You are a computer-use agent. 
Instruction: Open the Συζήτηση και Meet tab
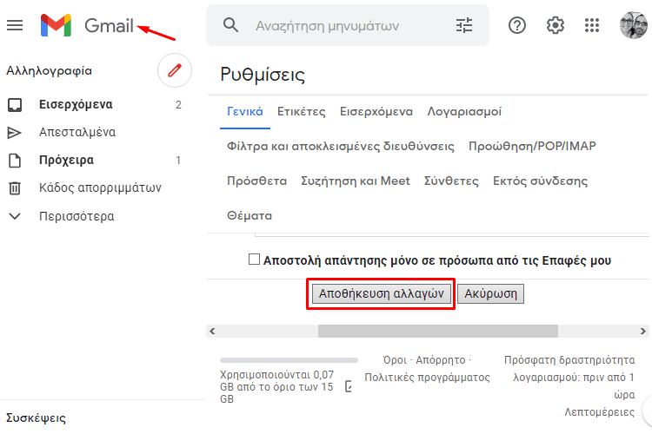[x=355, y=181]
